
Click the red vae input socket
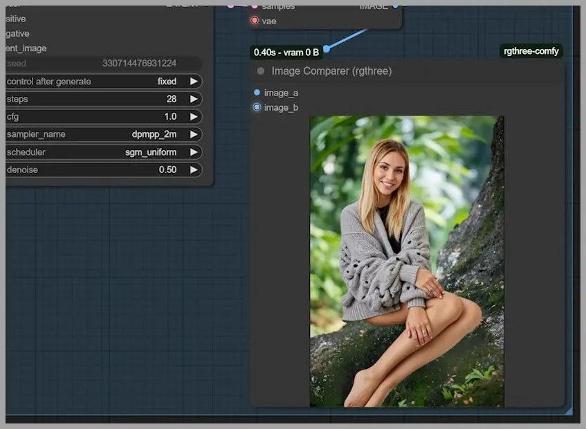point(255,21)
